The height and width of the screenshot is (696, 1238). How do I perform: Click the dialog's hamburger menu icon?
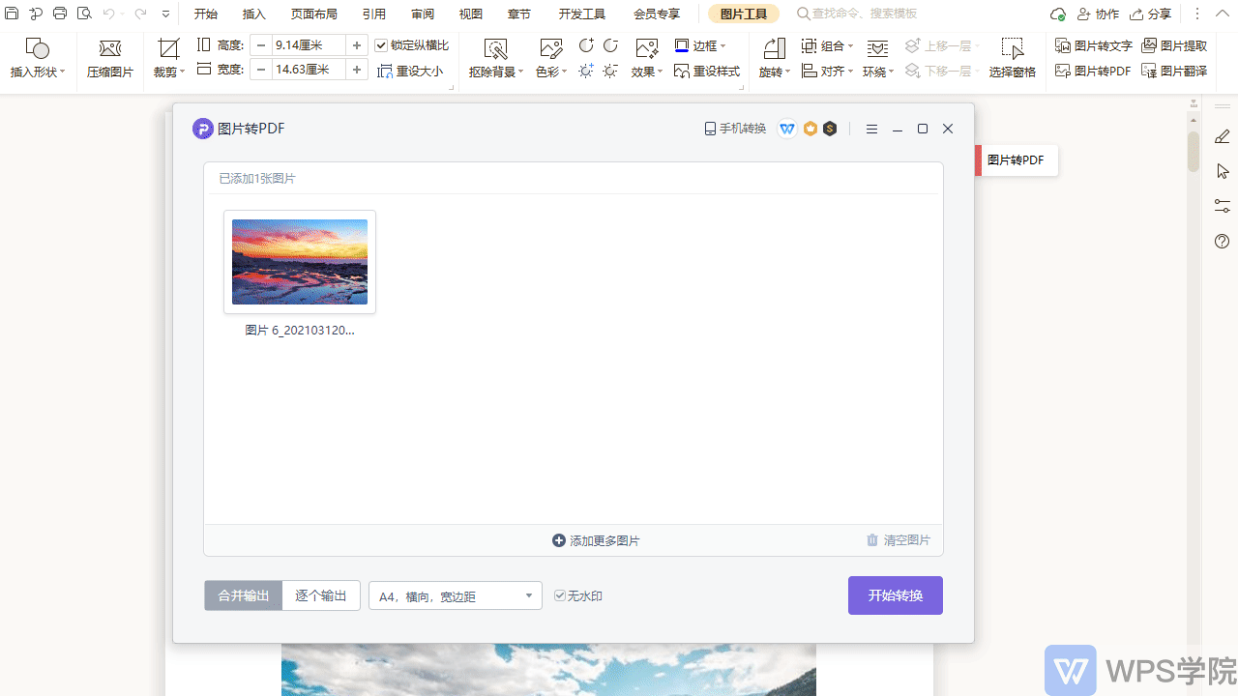[x=871, y=130]
